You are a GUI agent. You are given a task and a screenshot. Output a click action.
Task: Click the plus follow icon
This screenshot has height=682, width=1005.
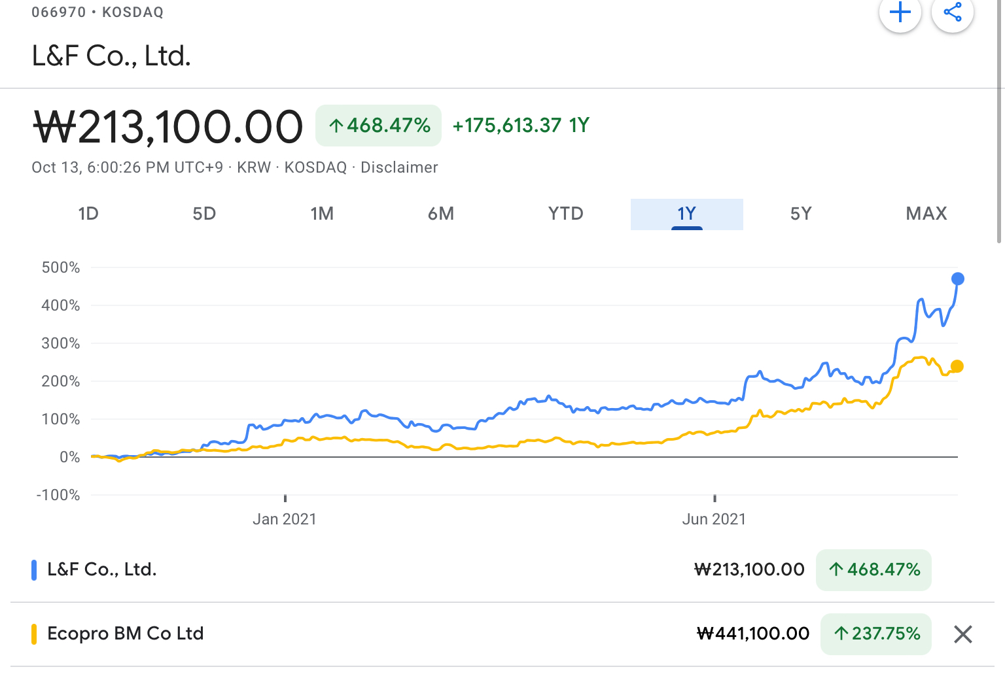(900, 12)
